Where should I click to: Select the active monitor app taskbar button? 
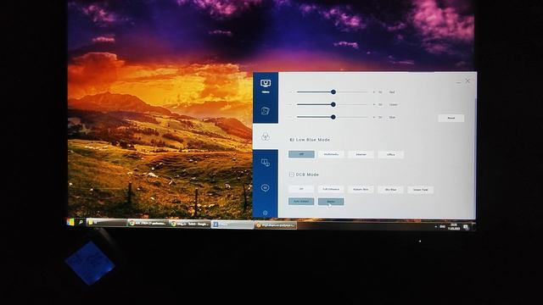232,225
